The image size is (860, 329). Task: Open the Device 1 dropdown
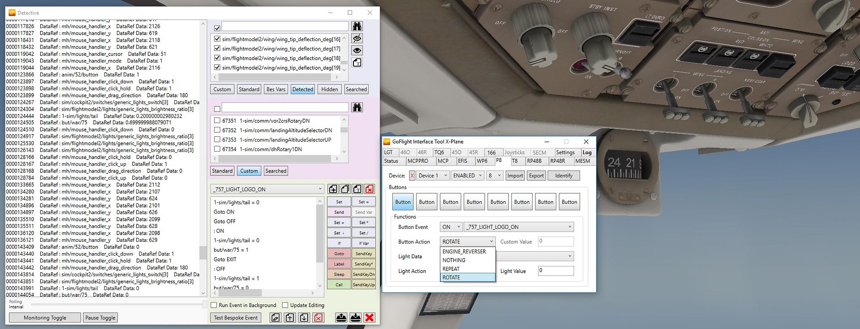(433, 176)
